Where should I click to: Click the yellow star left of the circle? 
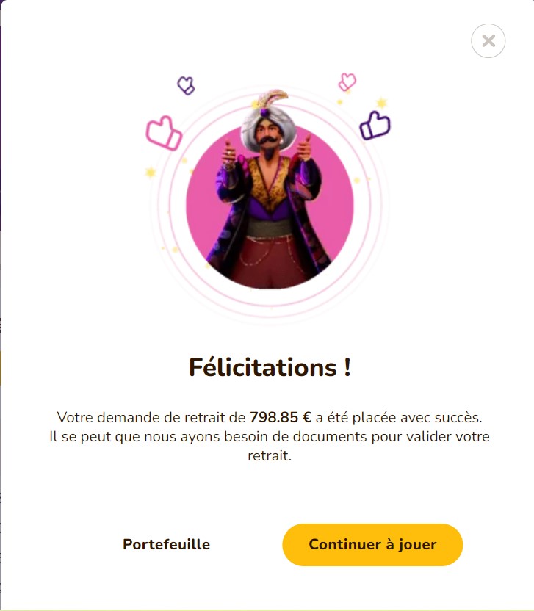[151, 172]
